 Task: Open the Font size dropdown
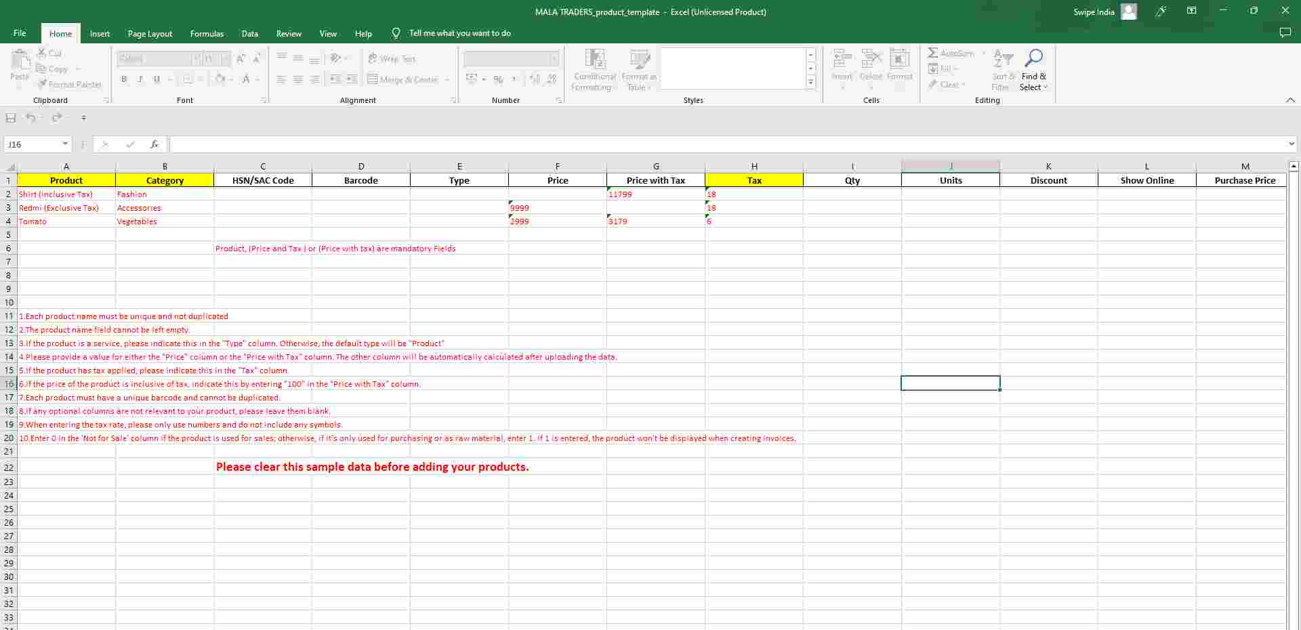tap(226, 59)
